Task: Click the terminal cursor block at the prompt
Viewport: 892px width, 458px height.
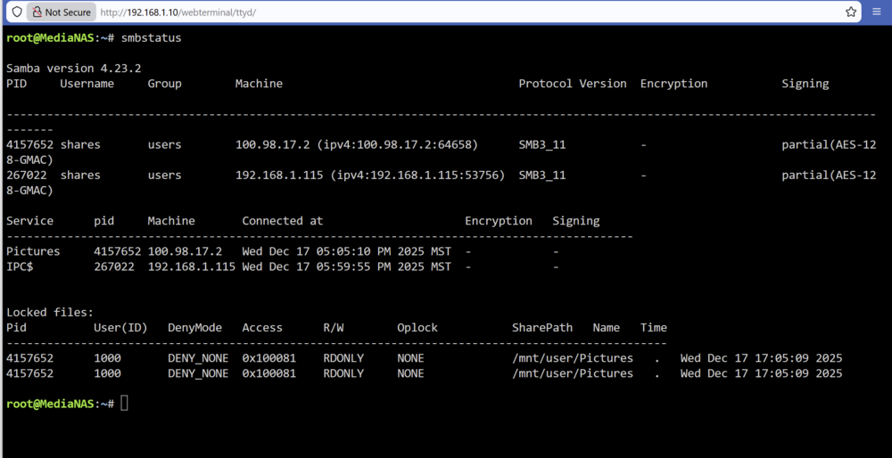Action: (125, 404)
